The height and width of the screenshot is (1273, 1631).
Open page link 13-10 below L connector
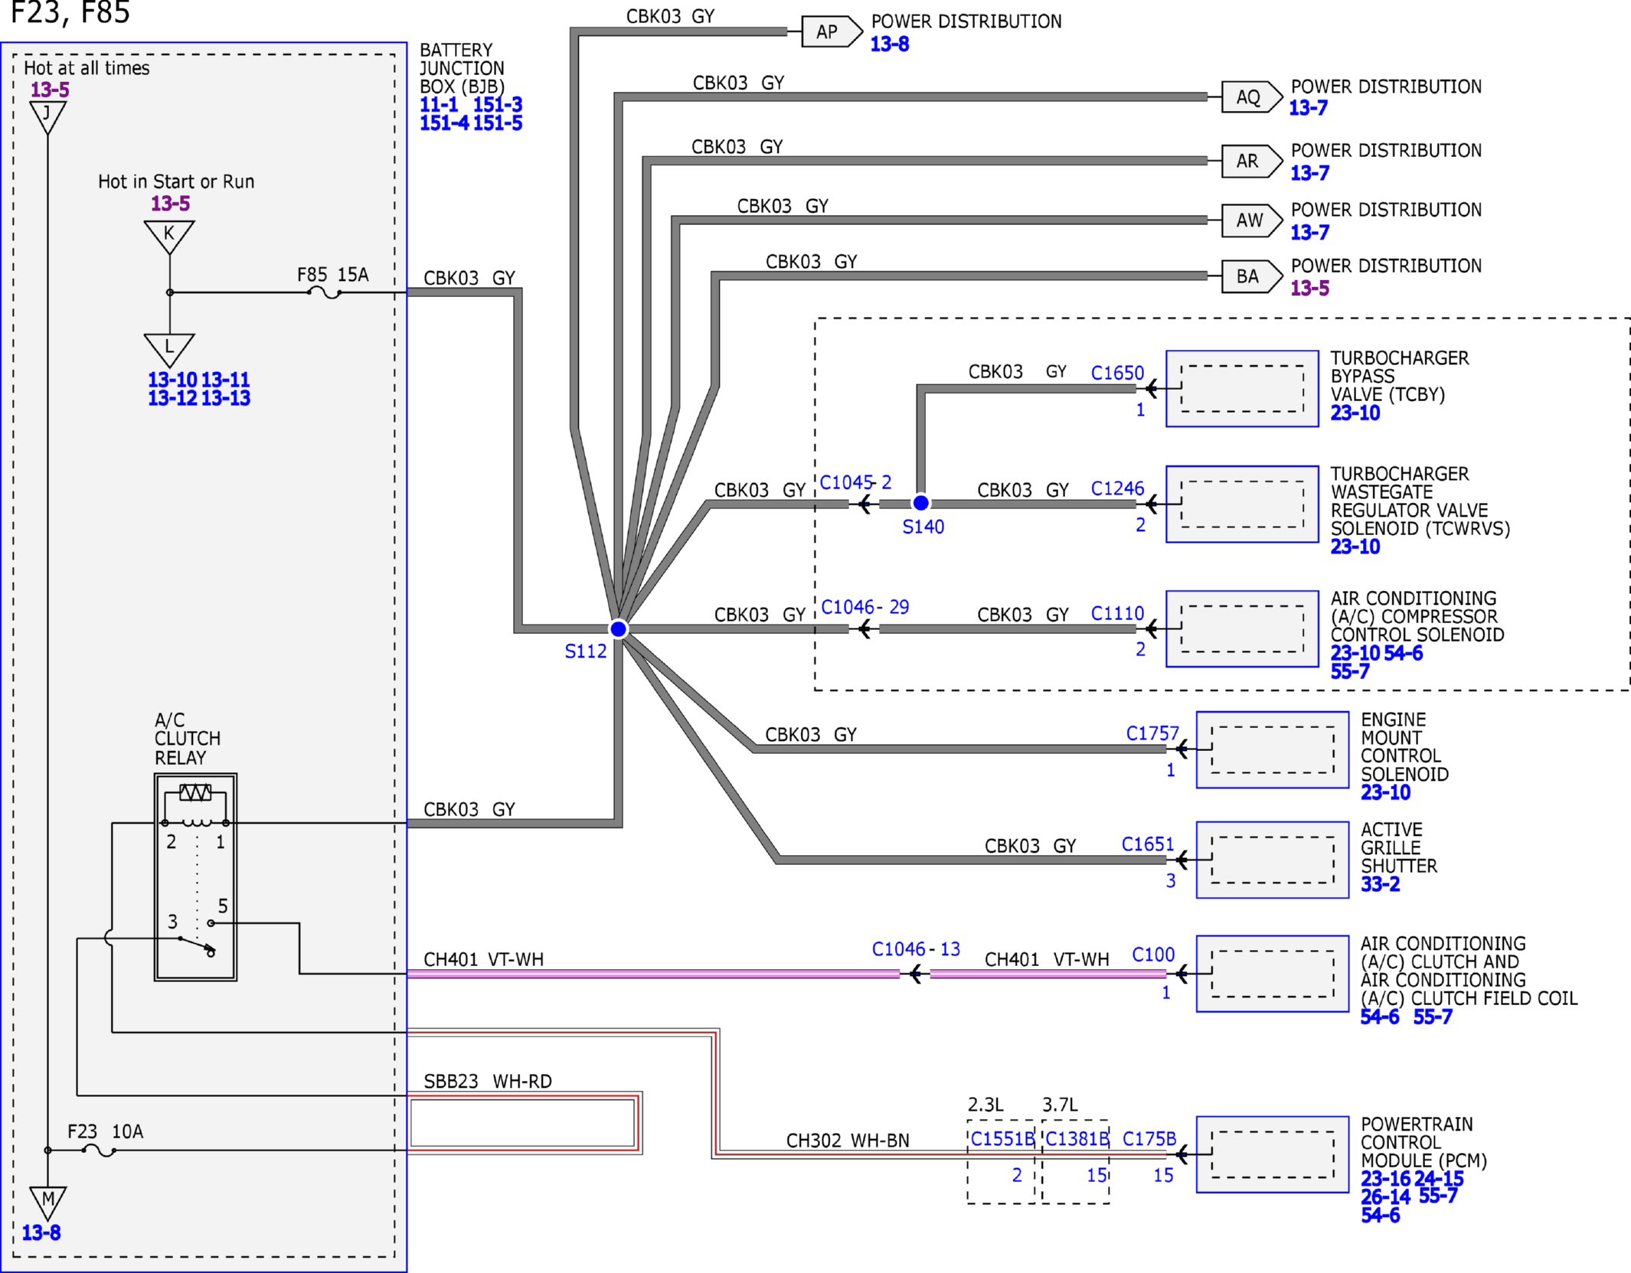pyautogui.click(x=172, y=380)
